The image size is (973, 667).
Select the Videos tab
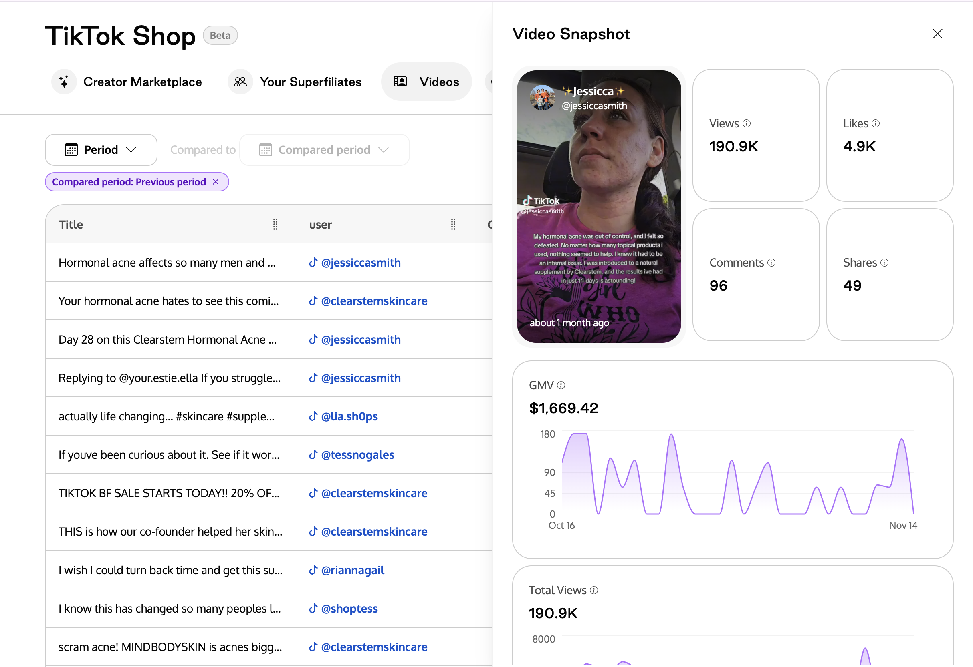tap(426, 82)
